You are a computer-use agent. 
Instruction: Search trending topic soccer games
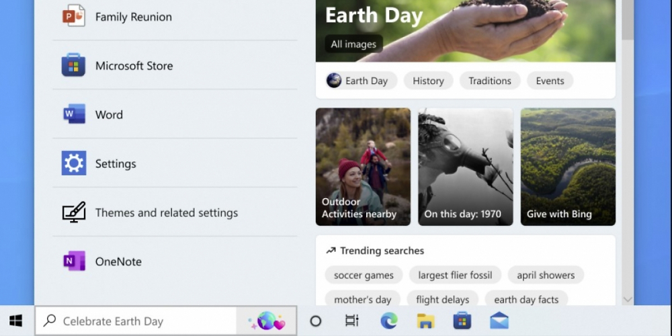point(364,275)
